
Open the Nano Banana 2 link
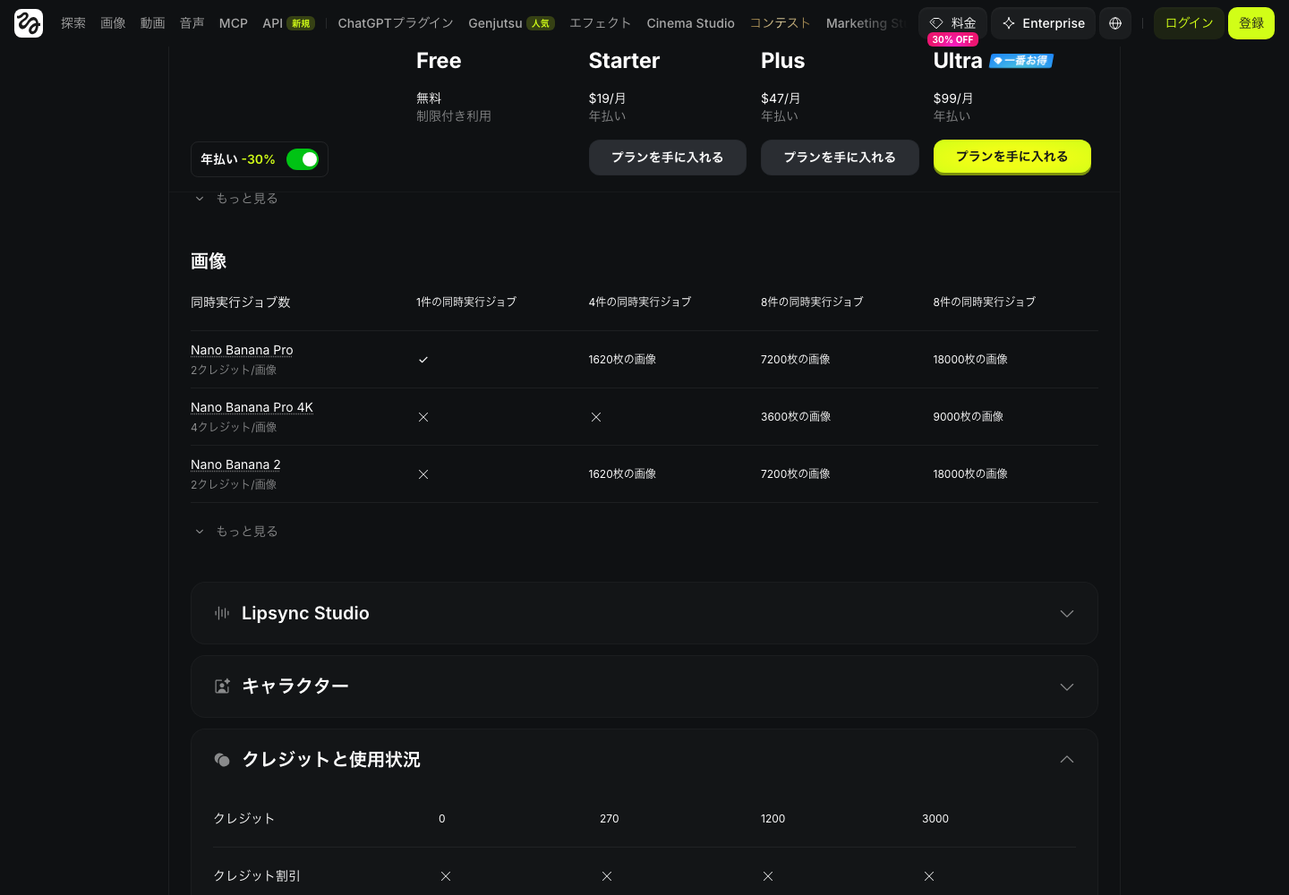click(235, 465)
